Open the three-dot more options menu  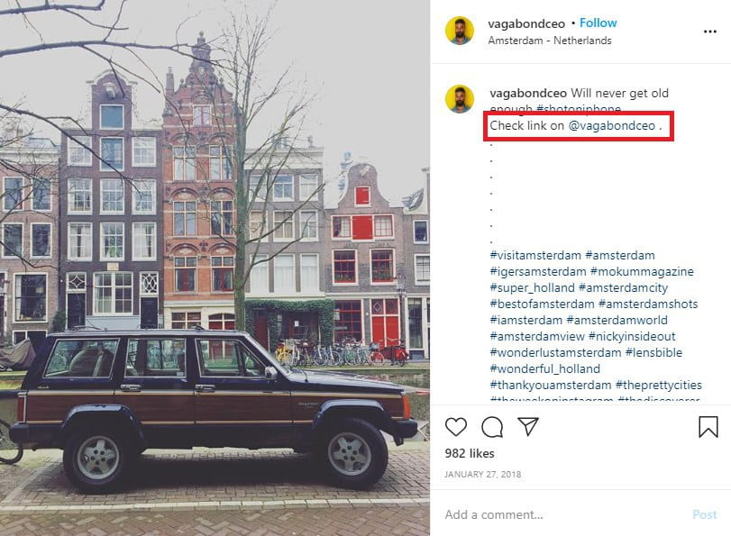709,32
